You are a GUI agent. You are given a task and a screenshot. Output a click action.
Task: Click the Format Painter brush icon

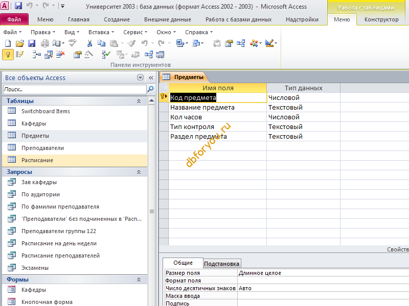point(132,43)
